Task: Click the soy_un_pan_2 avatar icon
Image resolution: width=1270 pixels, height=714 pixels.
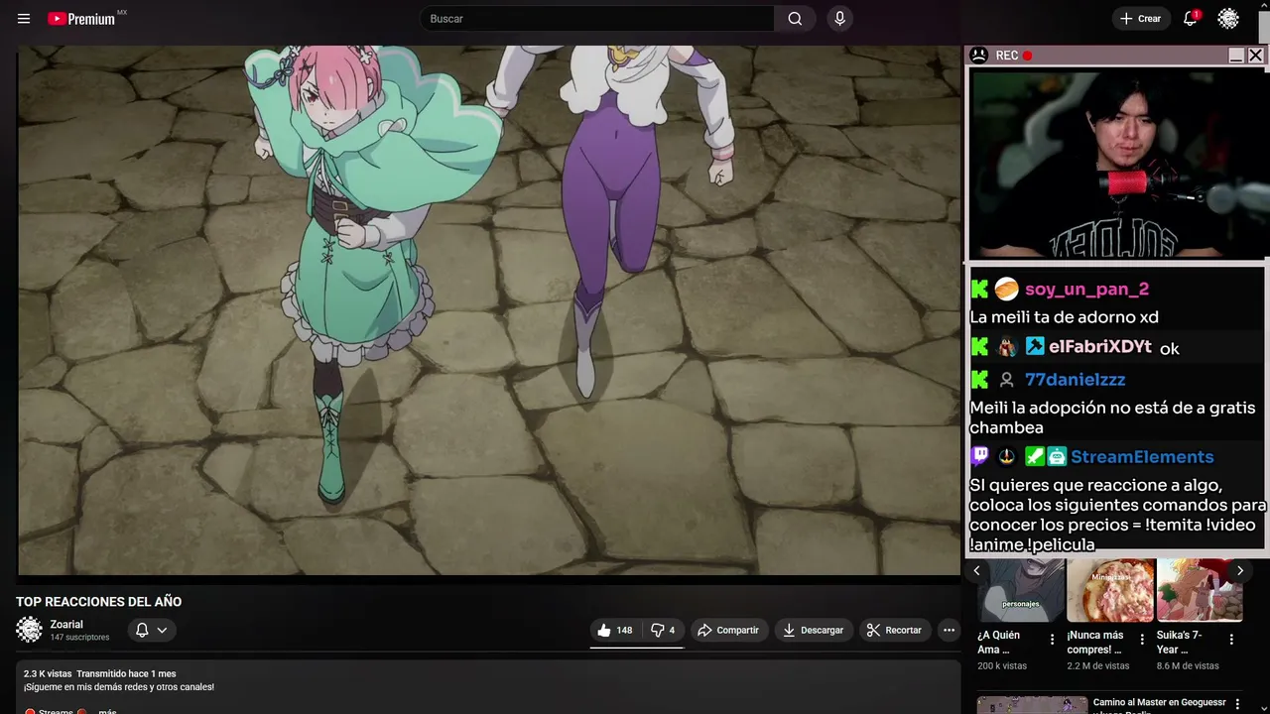Action: pyautogui.click(x=1006, y=289)
